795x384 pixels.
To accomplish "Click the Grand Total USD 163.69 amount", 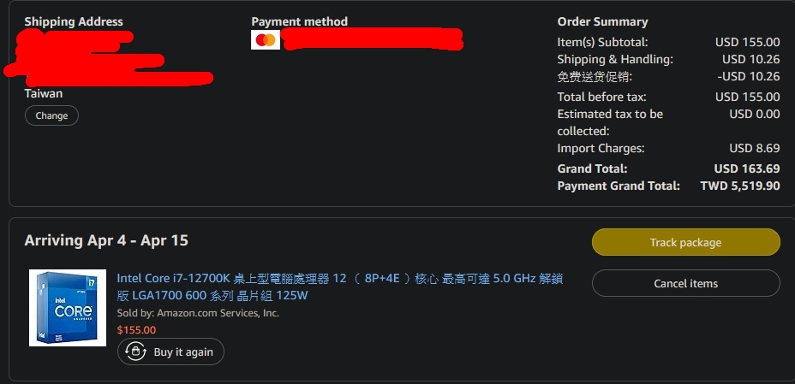I will click(x=747, y=168).
